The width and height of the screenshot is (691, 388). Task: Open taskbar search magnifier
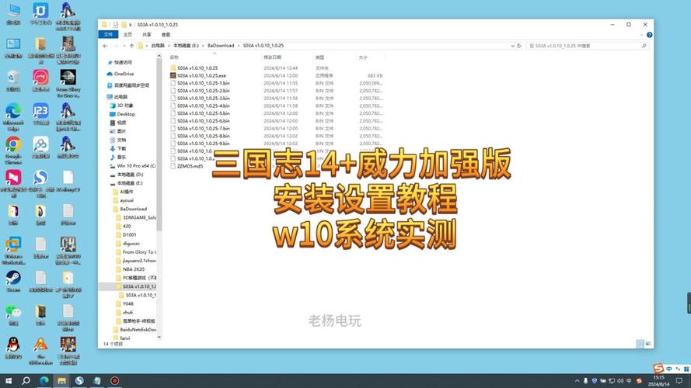pos(26,380)
